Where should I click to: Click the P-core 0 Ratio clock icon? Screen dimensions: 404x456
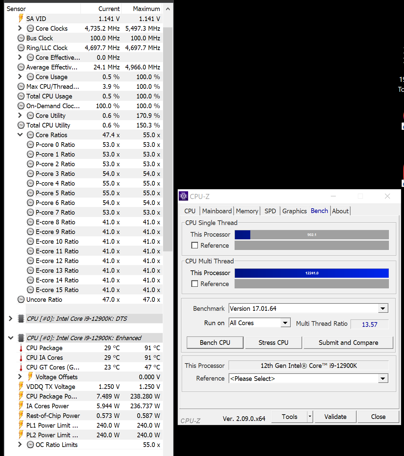pyautogui.click(x=30, y=145)
